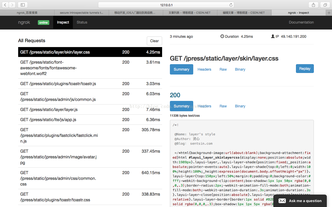Select the ngrok - Inspect browser tab
Viewport: 332px width, 207px height.
point(299,13)
